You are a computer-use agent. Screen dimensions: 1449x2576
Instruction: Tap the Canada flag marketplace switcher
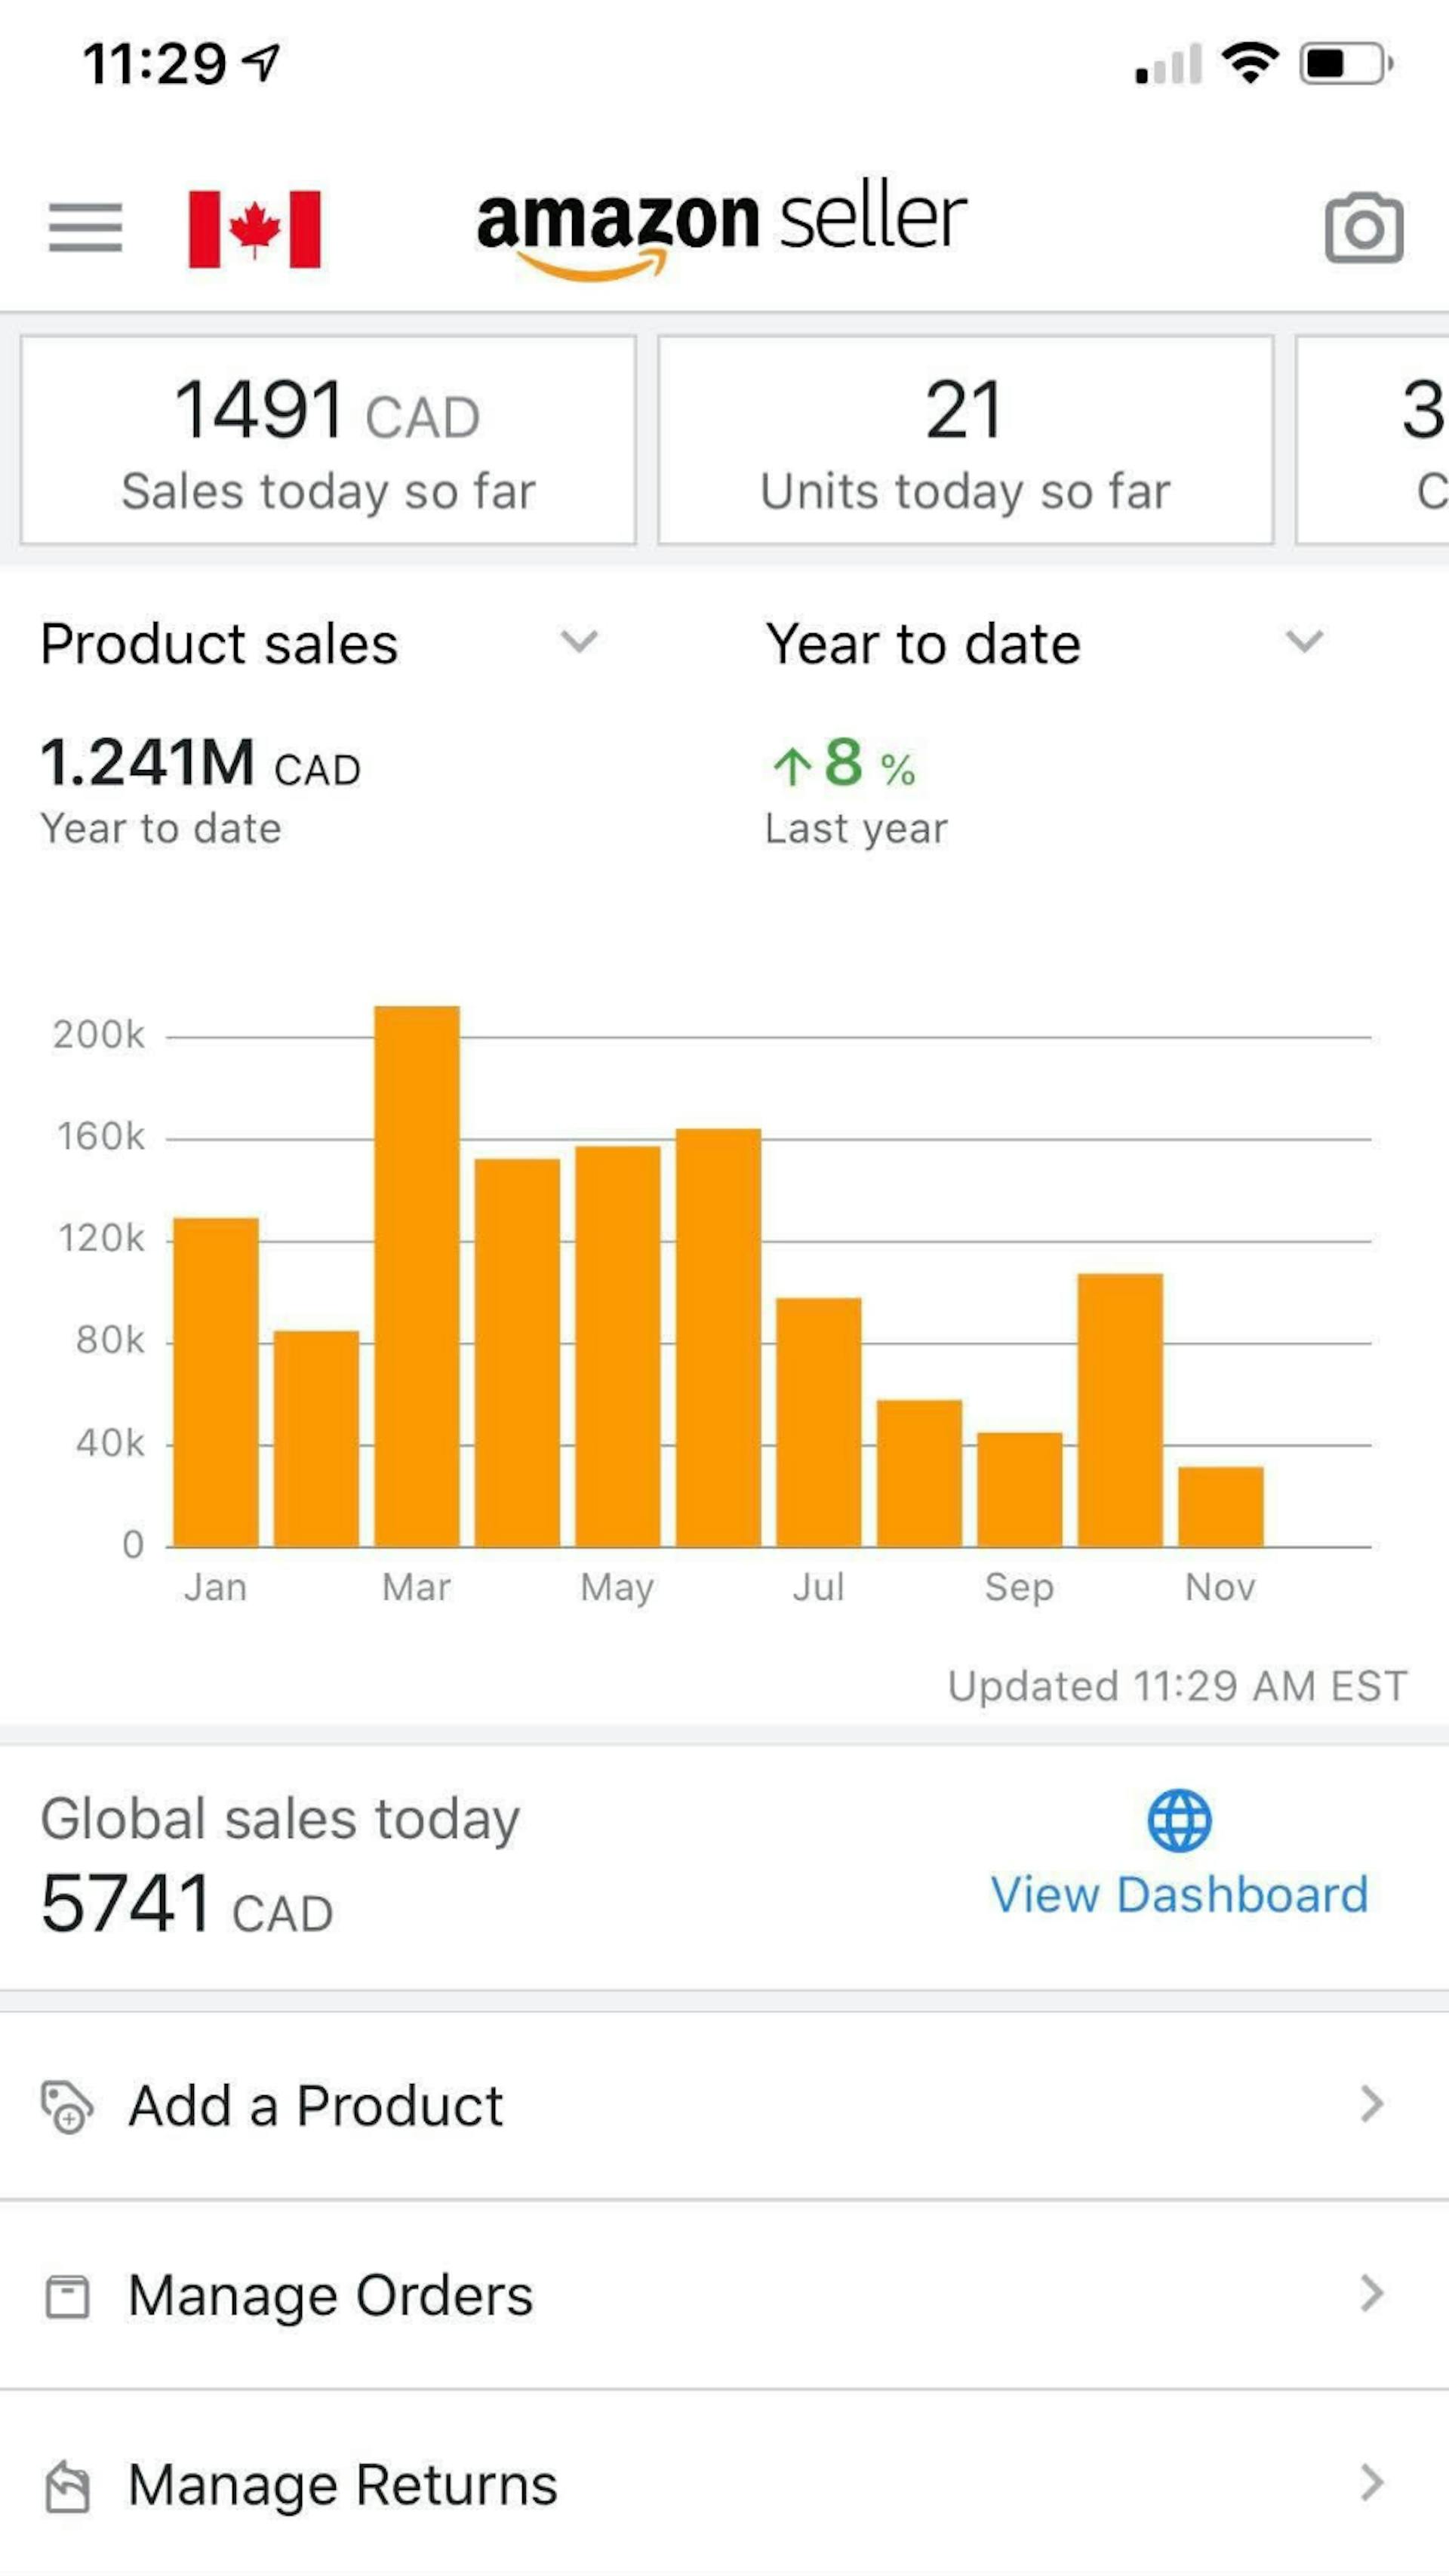pyautogui.click(x=255, y=229)
